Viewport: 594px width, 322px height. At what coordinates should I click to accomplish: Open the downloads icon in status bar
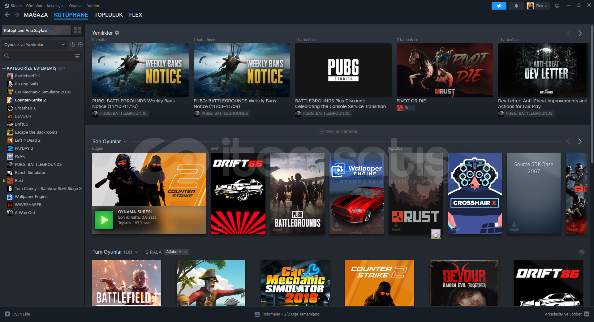pyautogui.click(x=257, y=314)
